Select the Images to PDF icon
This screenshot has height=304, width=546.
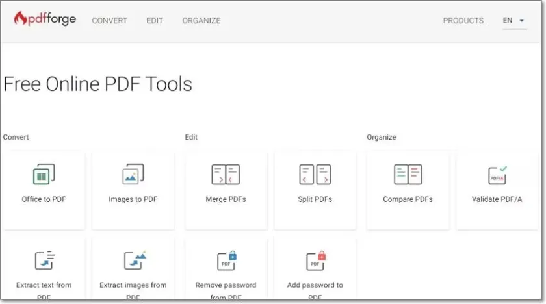click(x=133, y=174)
